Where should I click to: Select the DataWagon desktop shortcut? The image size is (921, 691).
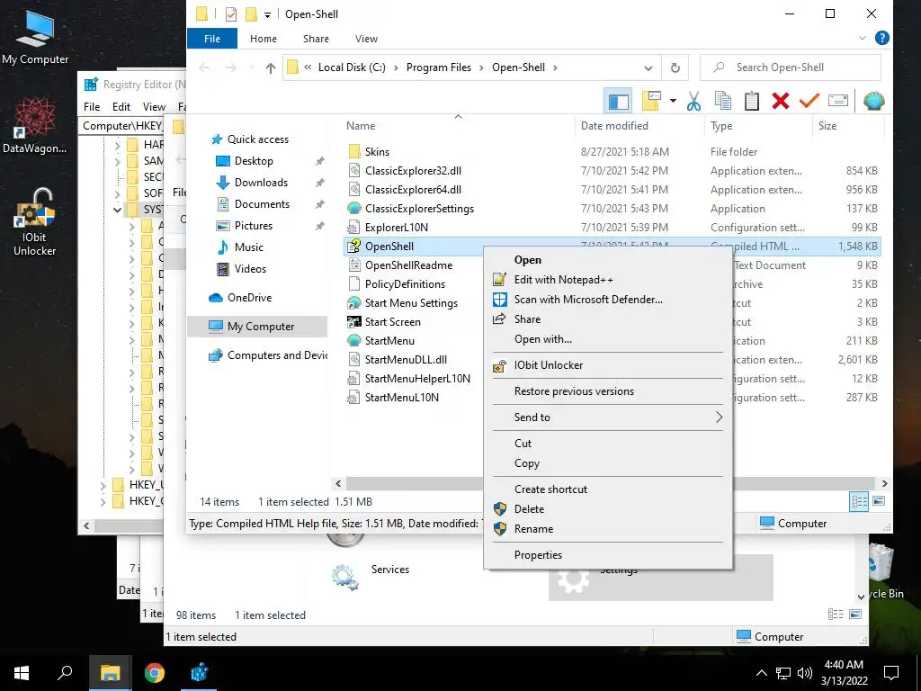click(35, 126)
